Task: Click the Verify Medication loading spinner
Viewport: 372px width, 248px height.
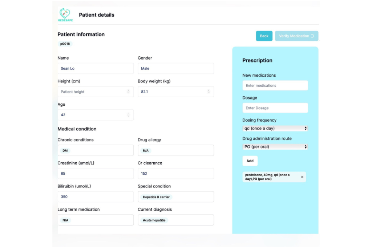Action: click(x=312, y=36)
